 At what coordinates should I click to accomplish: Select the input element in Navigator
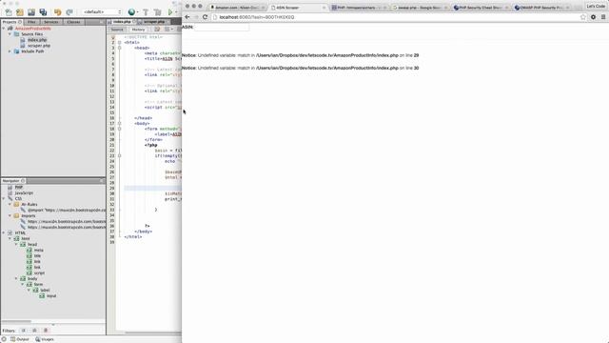pyautogui.click(x=51, y=296)
